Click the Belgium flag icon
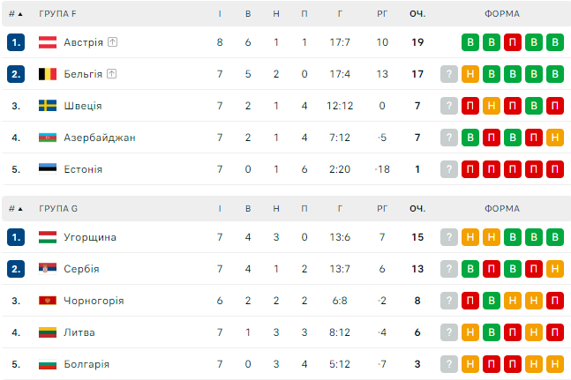571x380 pixels. coord(48,74)
